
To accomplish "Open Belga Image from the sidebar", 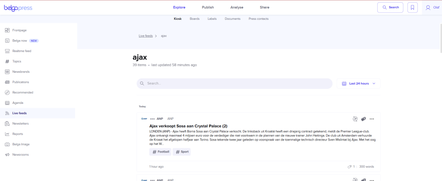I will click(x=21, y=144).
